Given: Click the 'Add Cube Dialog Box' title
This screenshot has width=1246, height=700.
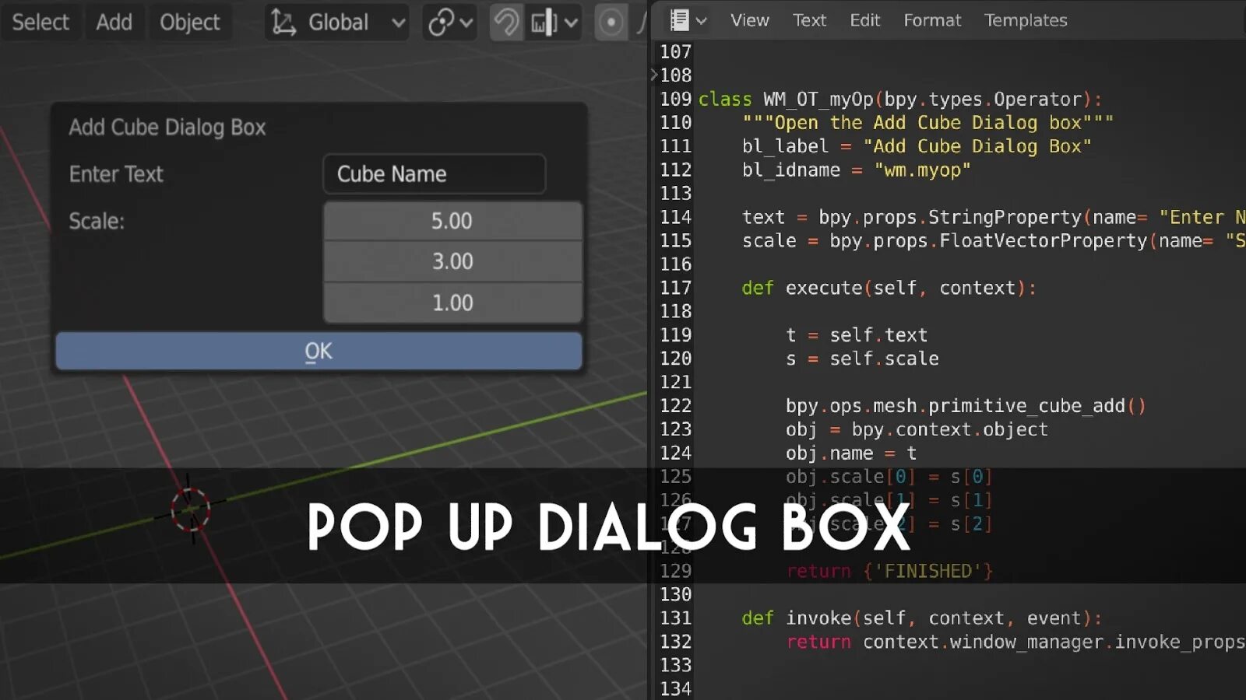Looking at the screenshot, I should point(167,128).
